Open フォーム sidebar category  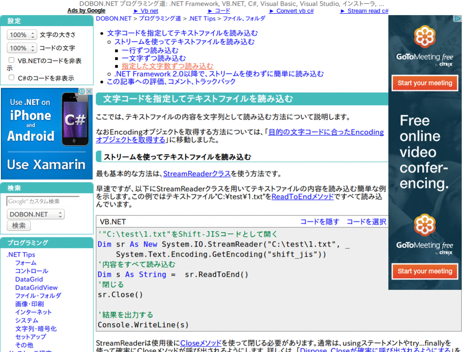pyautogui.click(x=26, y=263)
